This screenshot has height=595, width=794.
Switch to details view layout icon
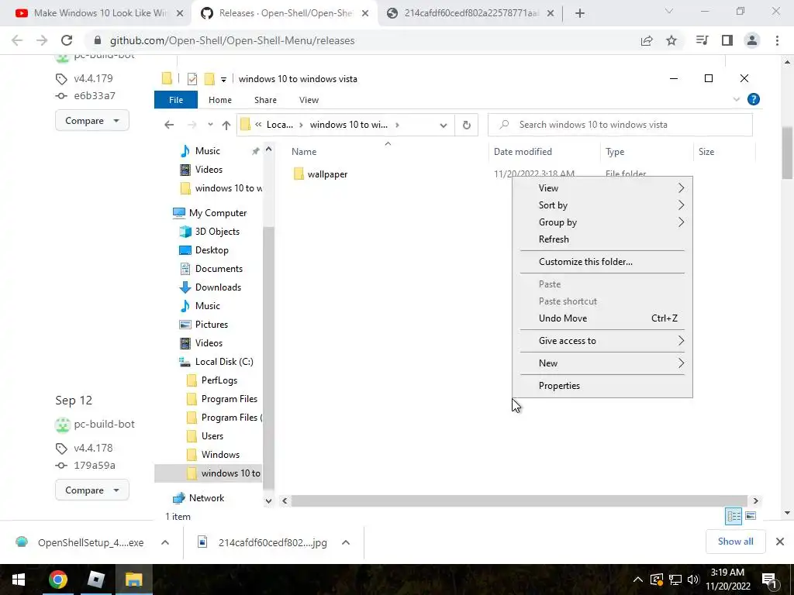(x=734, y=516)
